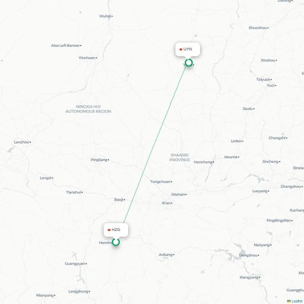This screenshot has width=304, height=304.
Task: Click the Zhengzhou city label
Action: [x=291, y=187]
